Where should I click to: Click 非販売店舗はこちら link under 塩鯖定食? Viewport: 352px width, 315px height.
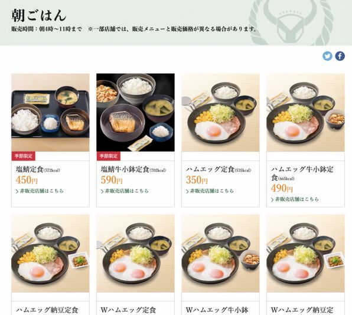[x=40, y=191]
